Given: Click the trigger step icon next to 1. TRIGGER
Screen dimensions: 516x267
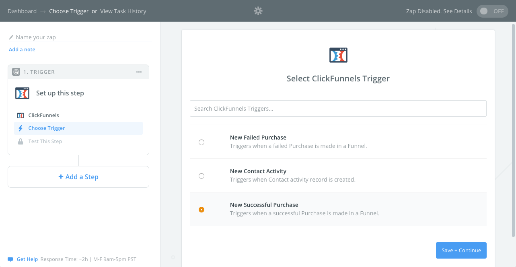Looking at the screenshot, I should click(16, 72).
